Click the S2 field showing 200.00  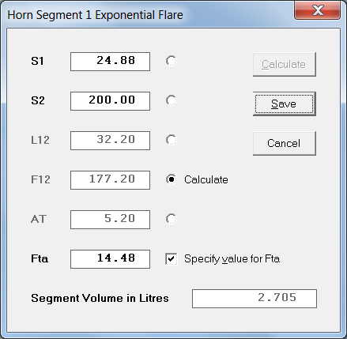point(110,101)
